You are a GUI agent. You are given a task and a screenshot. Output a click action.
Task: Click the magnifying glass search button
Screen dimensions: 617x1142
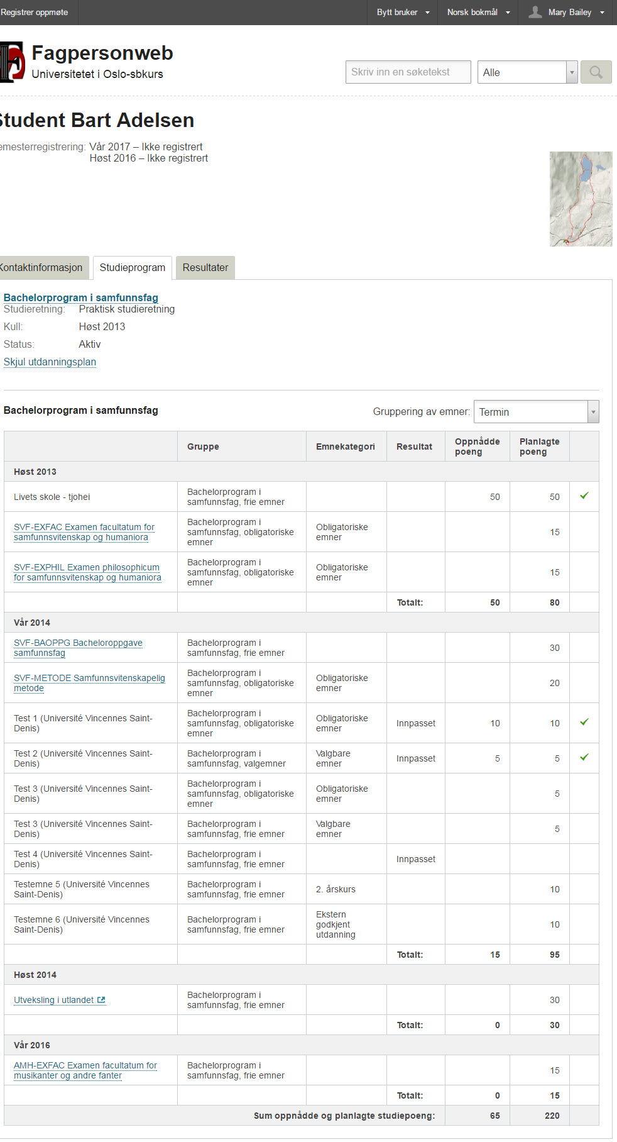click(x=596, y=72)
